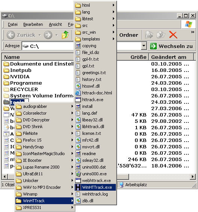
Task: Click the unins000.dat file icon
Action: (78, 167)
